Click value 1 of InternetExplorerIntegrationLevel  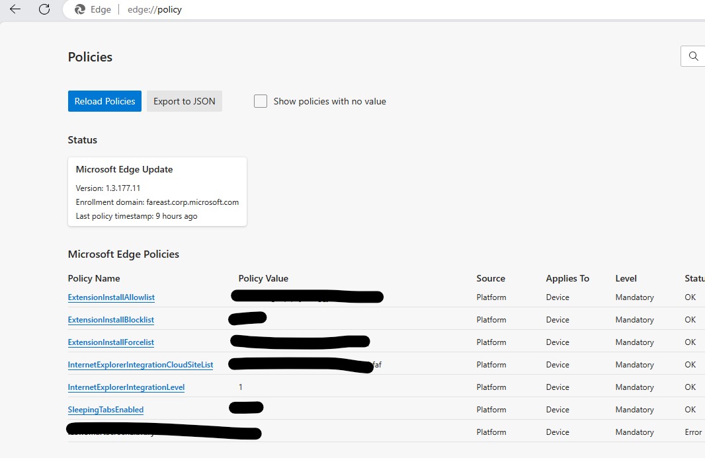[241, 387]
